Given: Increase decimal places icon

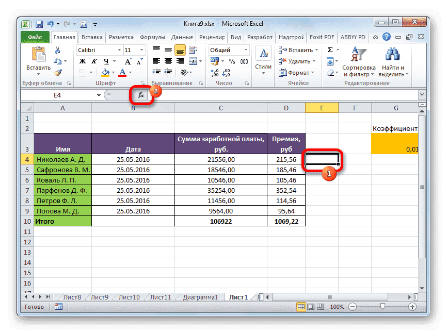Looking at the screenshot, I should (x=215, y=73).
